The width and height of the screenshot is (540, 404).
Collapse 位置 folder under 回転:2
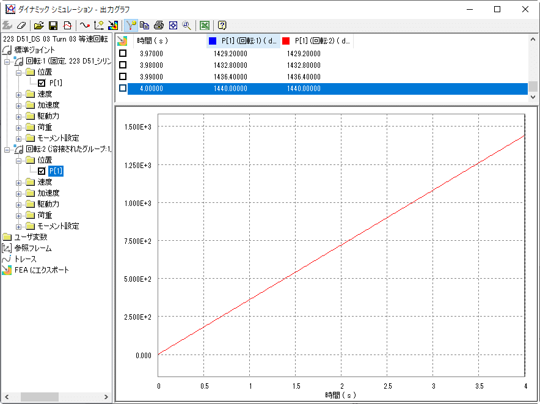pos(18,161)
